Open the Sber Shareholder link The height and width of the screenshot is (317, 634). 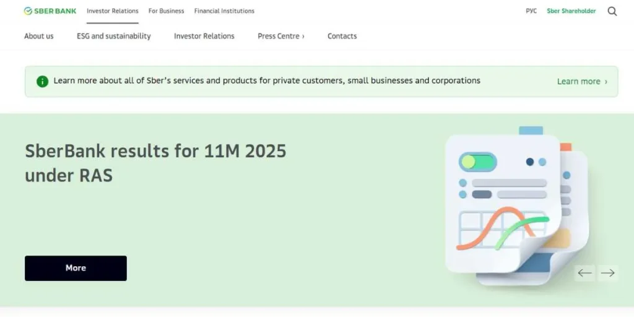[571, 11]
